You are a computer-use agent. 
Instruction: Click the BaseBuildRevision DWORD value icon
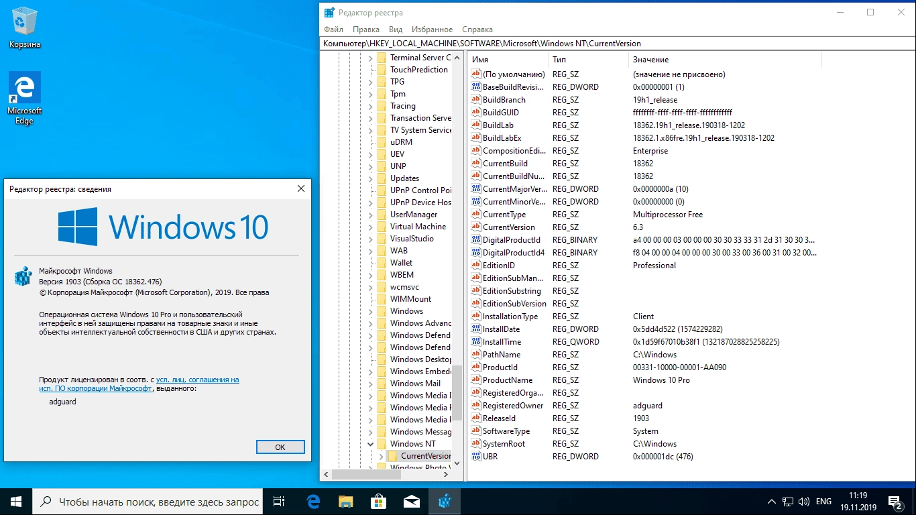(476, 87)
